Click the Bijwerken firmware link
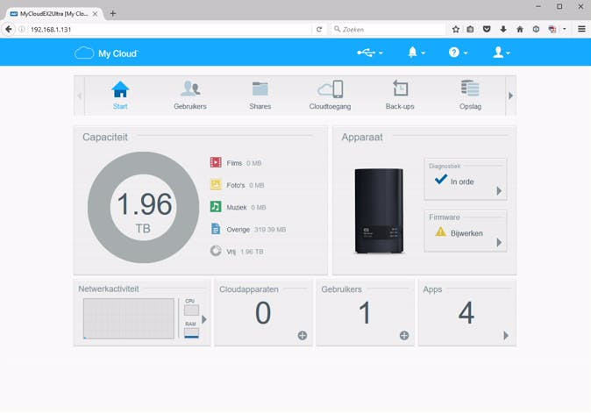591x413 pixels. [x=466, y=233]
